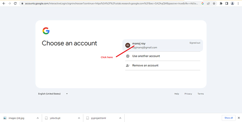Reload the page with refresh icon

pyautogui.click(x=15, y=4)
